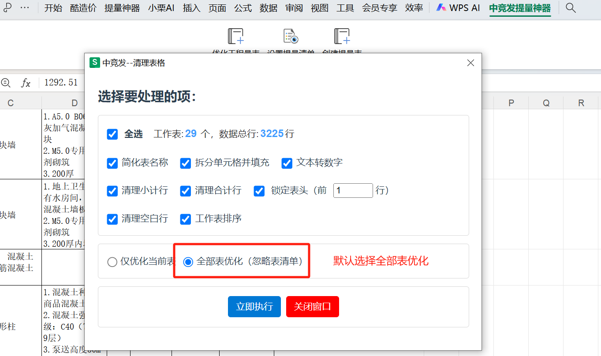Screen dimensions: 601x356
Task: Switch to the 数据 tab
Action: tap(269, 8)
